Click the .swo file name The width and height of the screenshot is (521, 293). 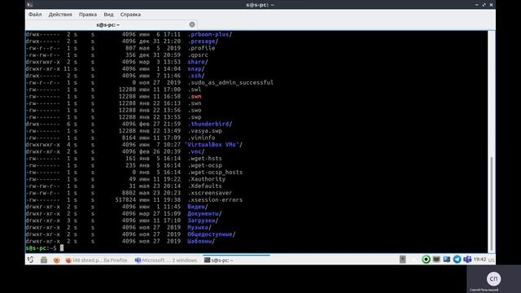tap(195, 110)
